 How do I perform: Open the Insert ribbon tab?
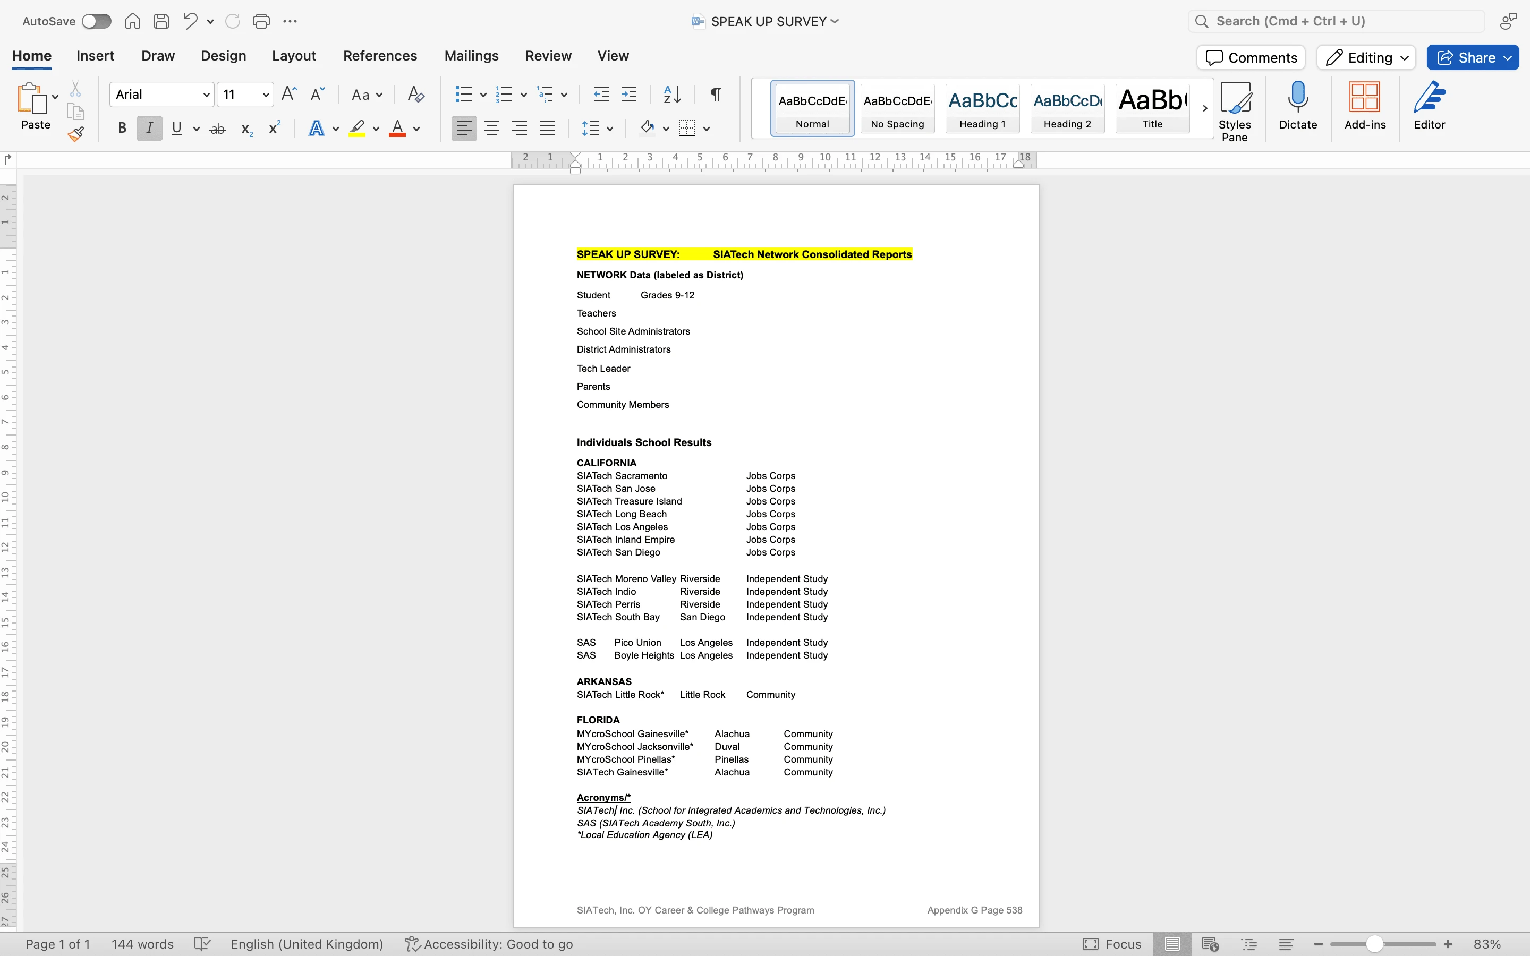click(96, 56)
